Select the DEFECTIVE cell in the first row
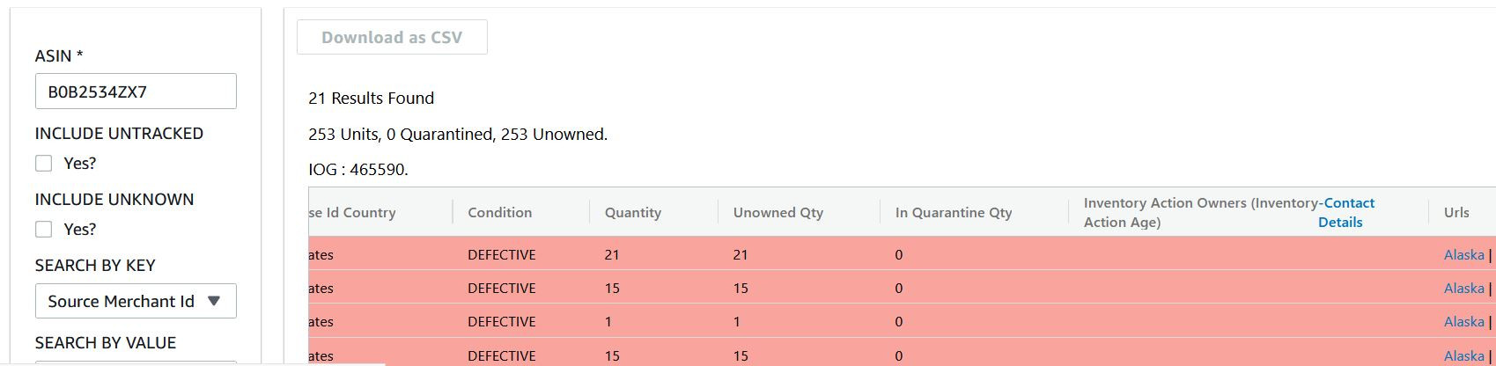1496x366 pixels. (x=501, y=255)
